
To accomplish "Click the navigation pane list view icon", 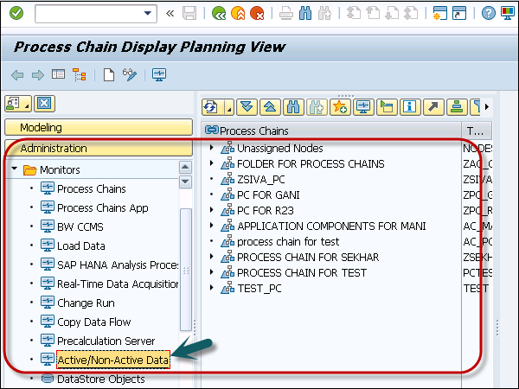I will (x=58, y=74).
